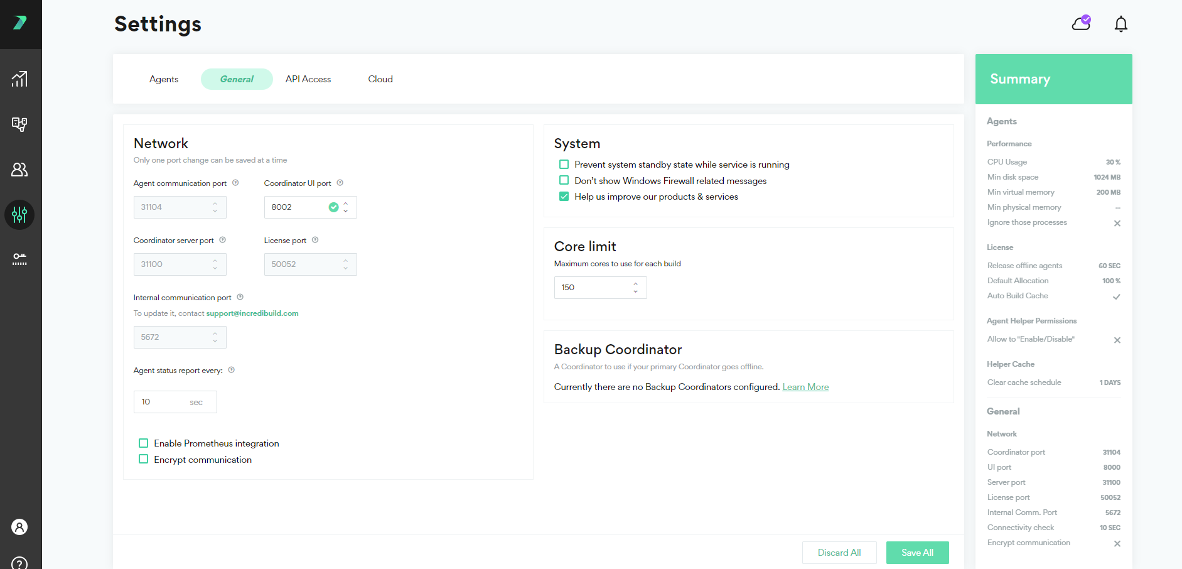This screenshot has width=1182, height=569.
Task: Switch to the API Access tab
Action: pos(308,79)
